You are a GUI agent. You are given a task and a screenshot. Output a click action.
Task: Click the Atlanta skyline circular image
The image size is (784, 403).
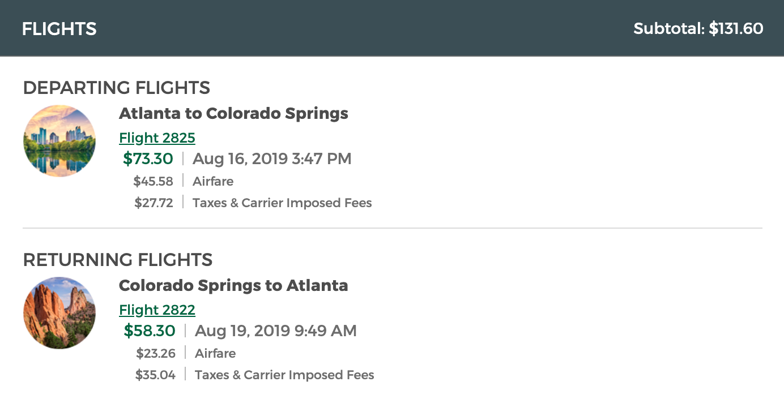[x=59, y=141]
